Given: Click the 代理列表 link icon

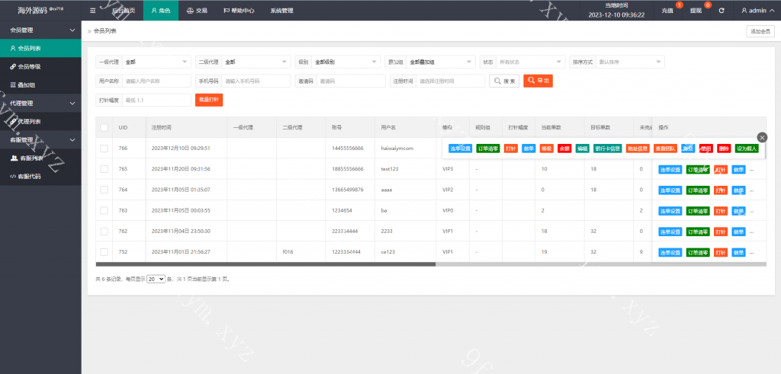Looking at the screenshot, I should pyautogui.click(x=13, y=121).
